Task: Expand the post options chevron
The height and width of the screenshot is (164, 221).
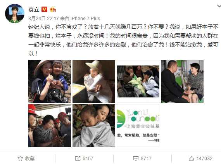Action: pyautogui.click(x=219, y=6)
